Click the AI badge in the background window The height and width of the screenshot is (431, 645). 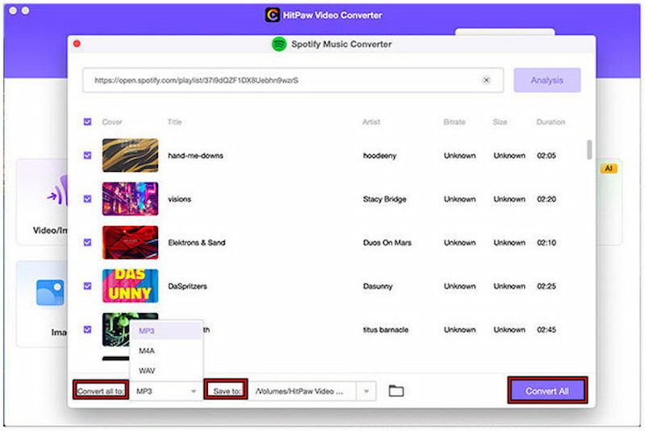[x=609, y=169]
